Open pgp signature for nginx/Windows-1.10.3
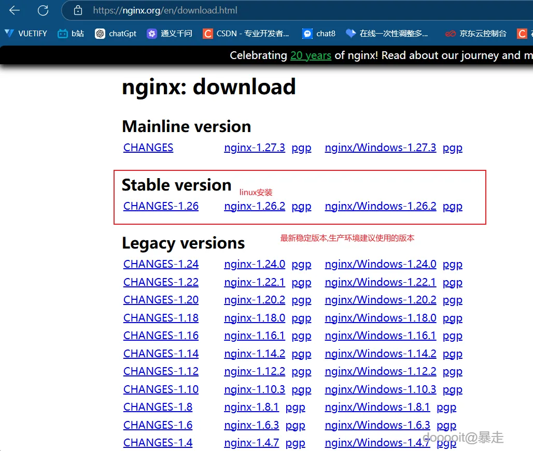Image resolution: width=533 pixels, height=451 pixels. (x=453, y=389)
